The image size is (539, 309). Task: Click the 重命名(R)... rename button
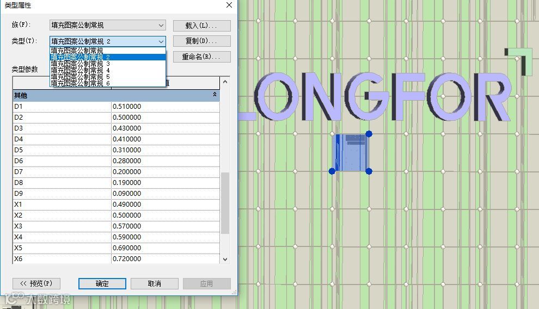202,57
